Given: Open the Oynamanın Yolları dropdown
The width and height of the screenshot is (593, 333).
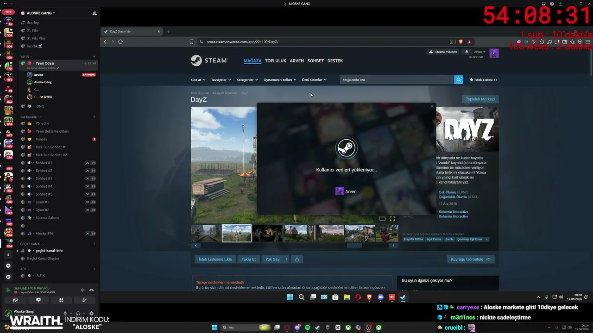Looking at the screenshot, I should click(280, 80).
